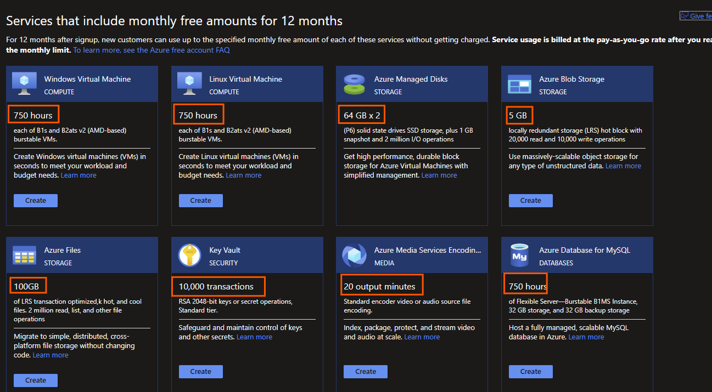The image size is (712, 392).
Task: Click the Linux Virtual Machine icon
Action: tap(189, 84)
